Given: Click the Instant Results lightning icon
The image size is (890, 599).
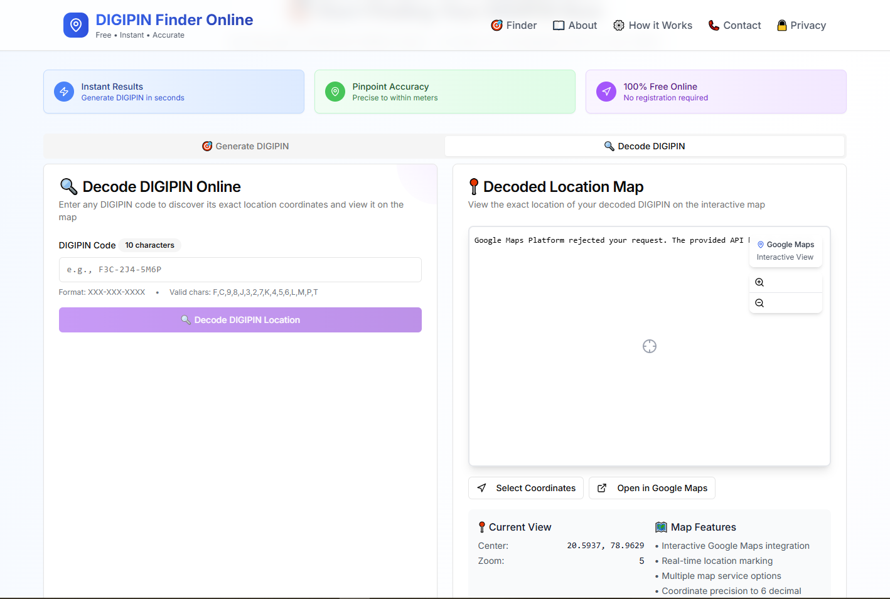Looking at the screenshot, I should (64, 92).
